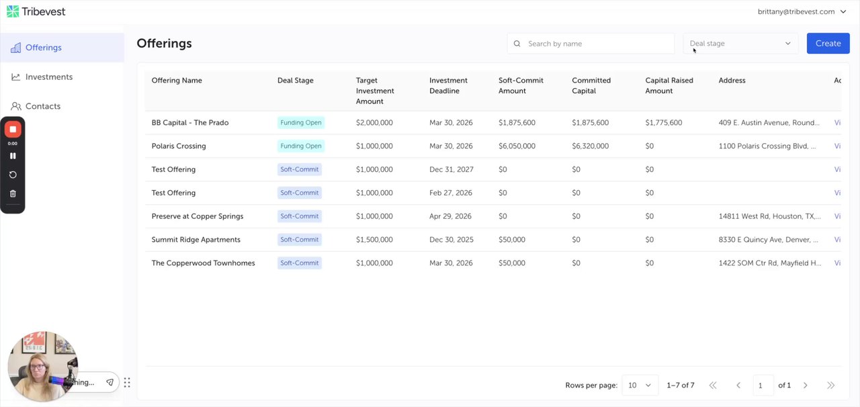Delete the recording with the trash icon
This screenshot has width=860, height=407.
(x=13, y=193)
